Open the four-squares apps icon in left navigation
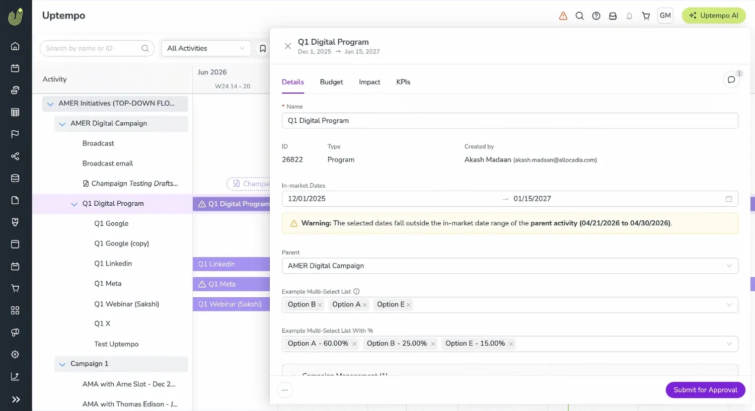 tap(15, 310)
